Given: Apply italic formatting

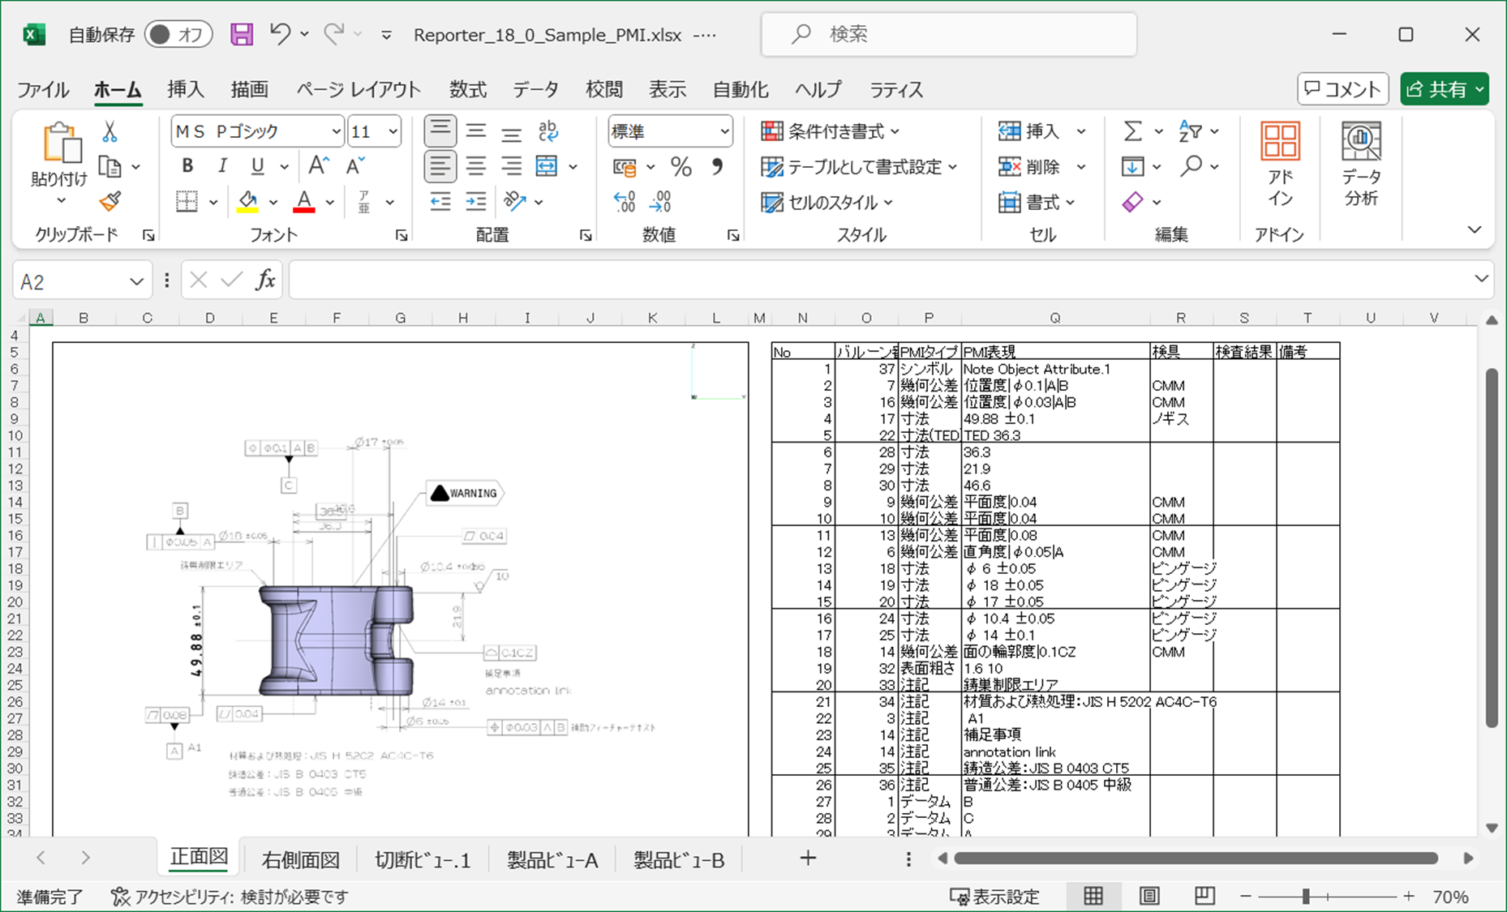Looking at the screenshot, I should 222,166.
